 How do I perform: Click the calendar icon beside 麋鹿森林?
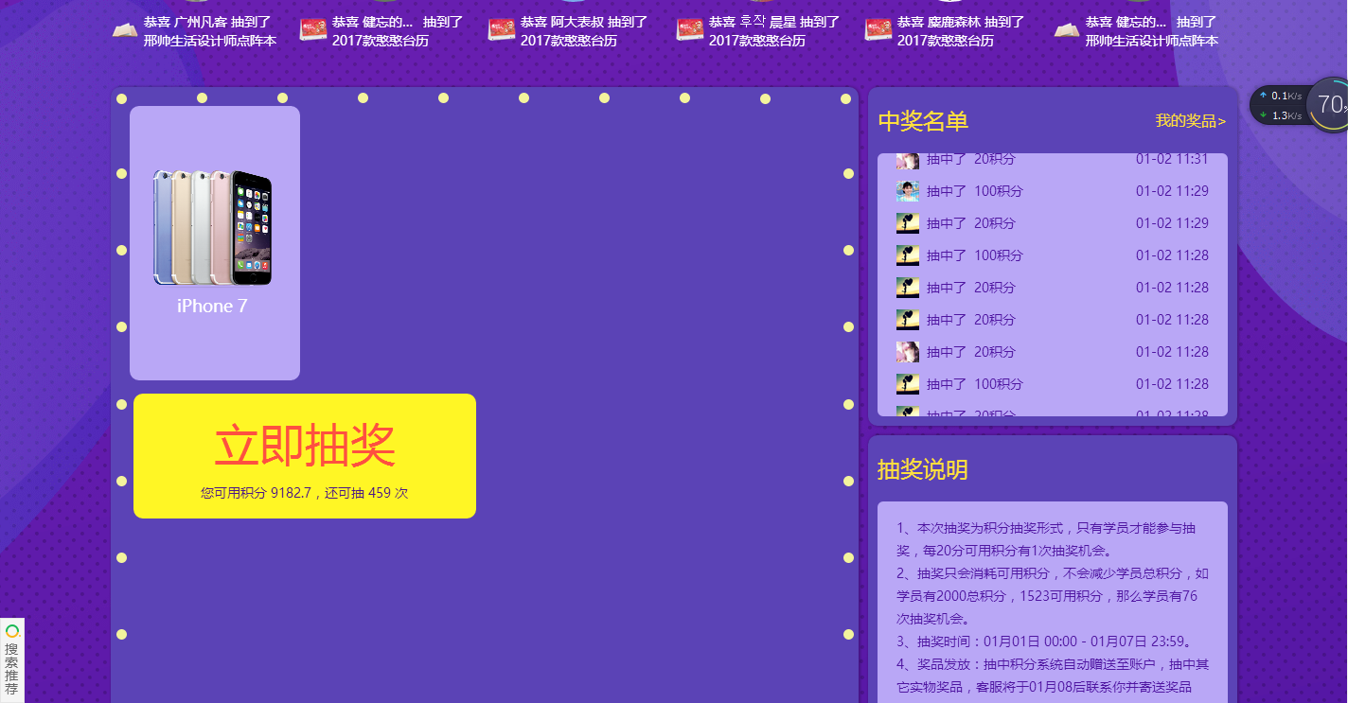tap(878, 30)
